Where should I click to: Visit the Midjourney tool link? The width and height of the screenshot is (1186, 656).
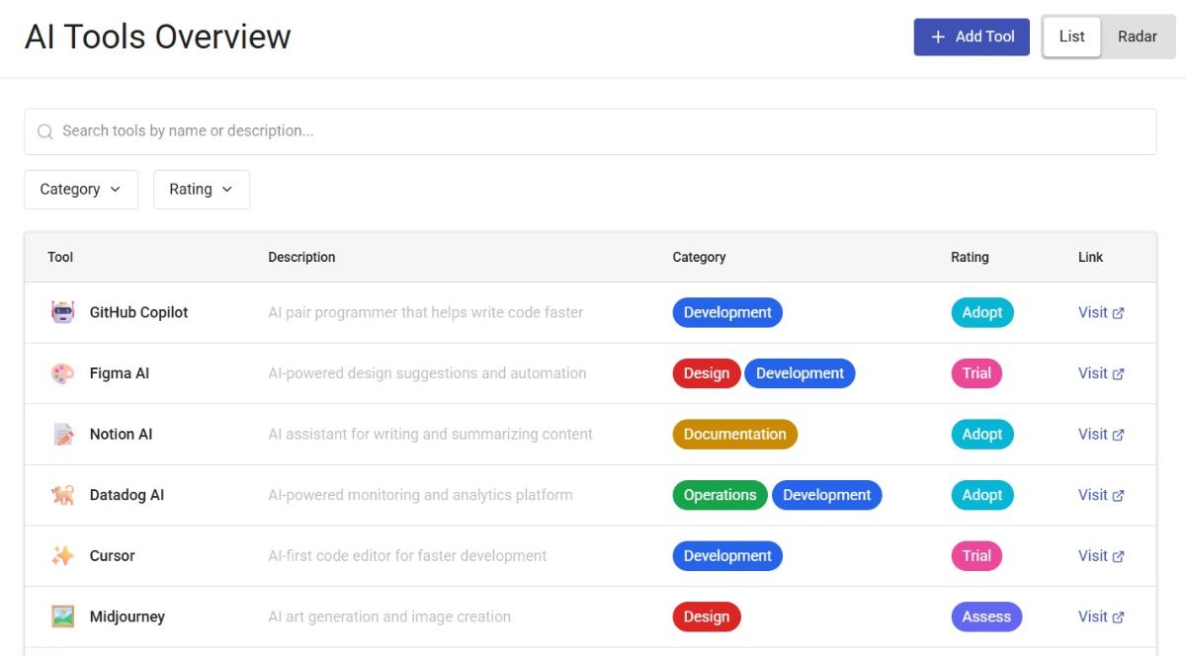[x=1100, y=616]
